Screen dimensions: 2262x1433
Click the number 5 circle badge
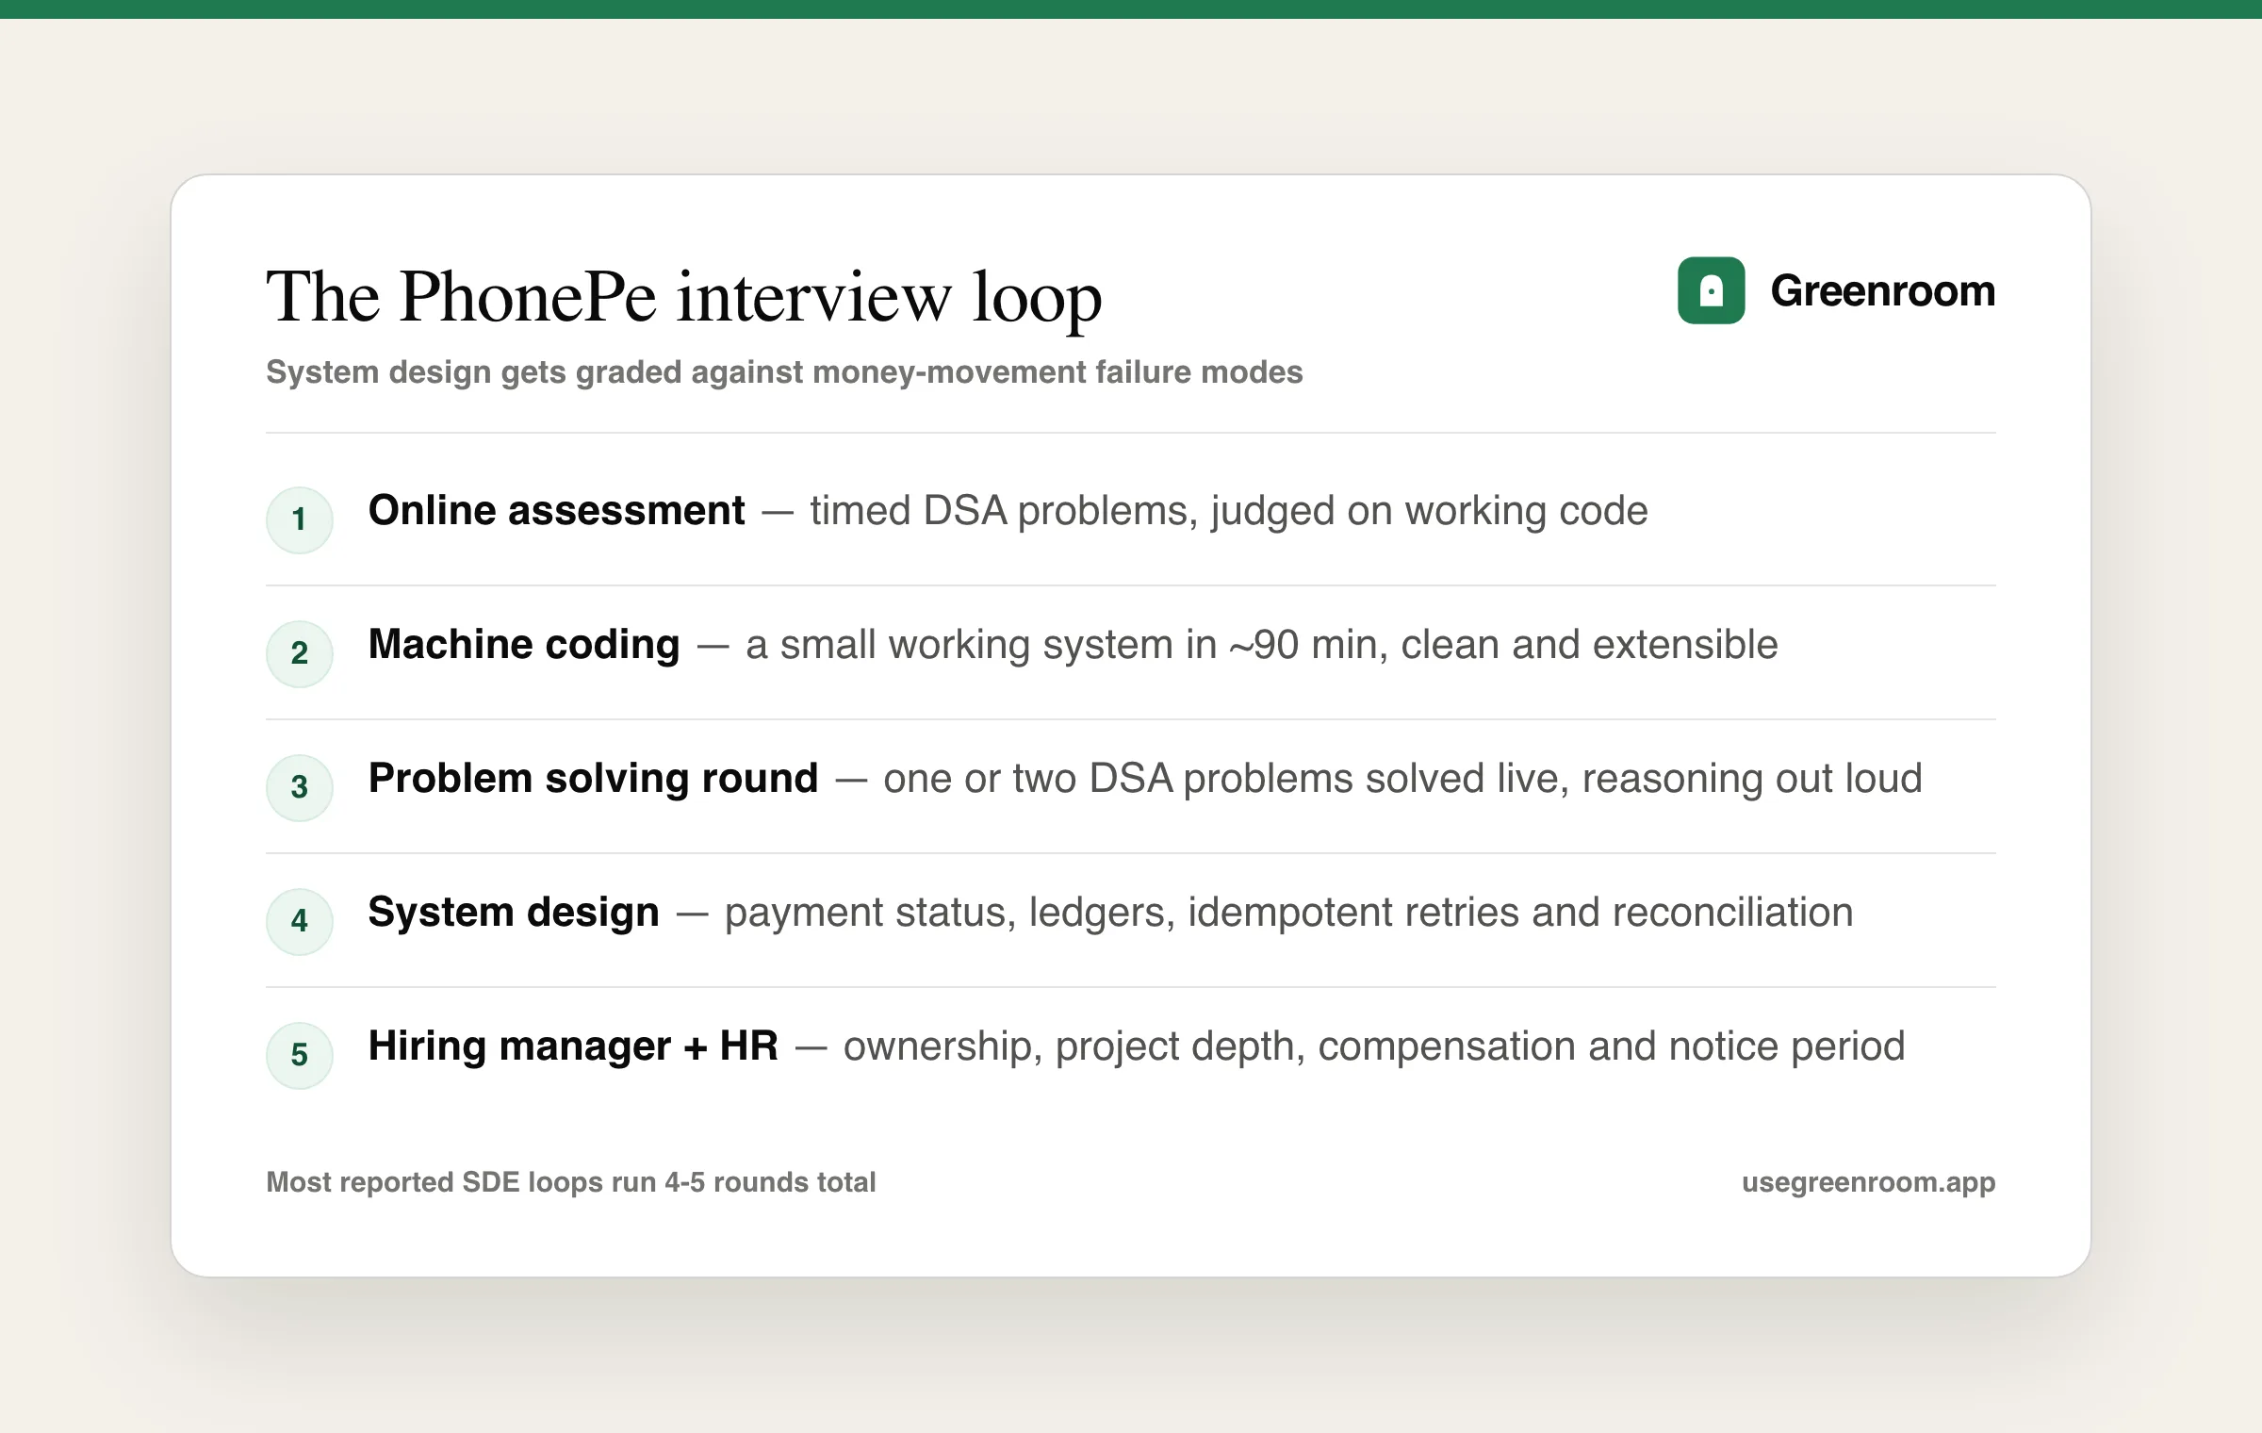[x=299, y=1055]
